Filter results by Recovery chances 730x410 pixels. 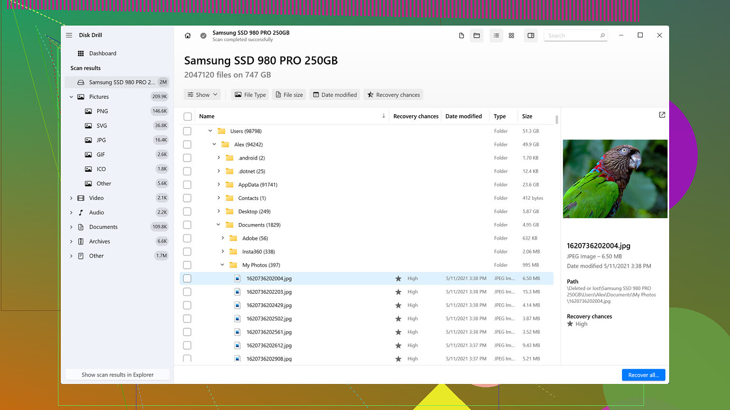point(393,94)
